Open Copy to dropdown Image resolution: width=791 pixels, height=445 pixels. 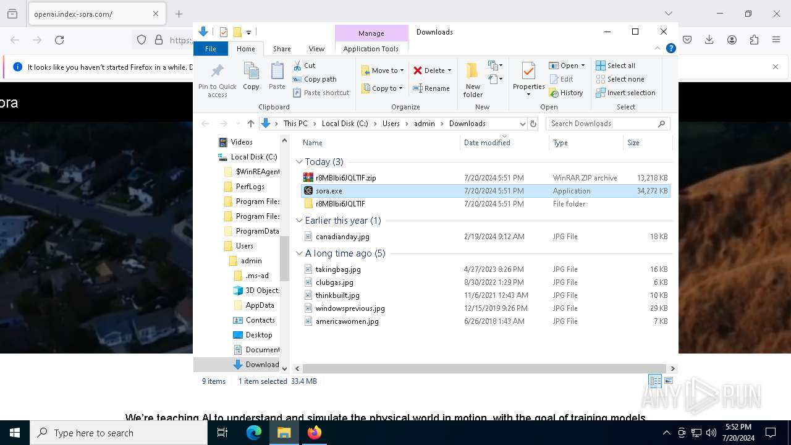click(x=383, y=88)
